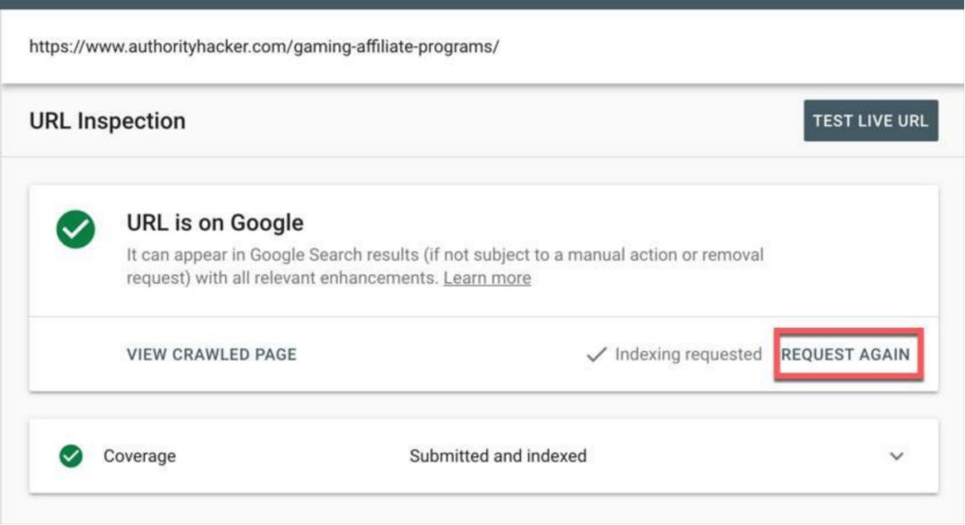Click the description line mentioning Google Search results
The image size is (965, 525).
(x=445, y=255)
